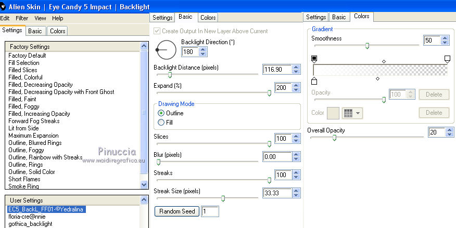Choose the Forward Fog Streaks preset

[x=34, y=121]
